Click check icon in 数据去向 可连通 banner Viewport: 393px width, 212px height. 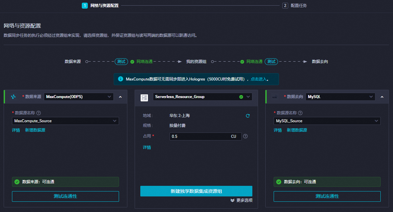tap(279, 182)
